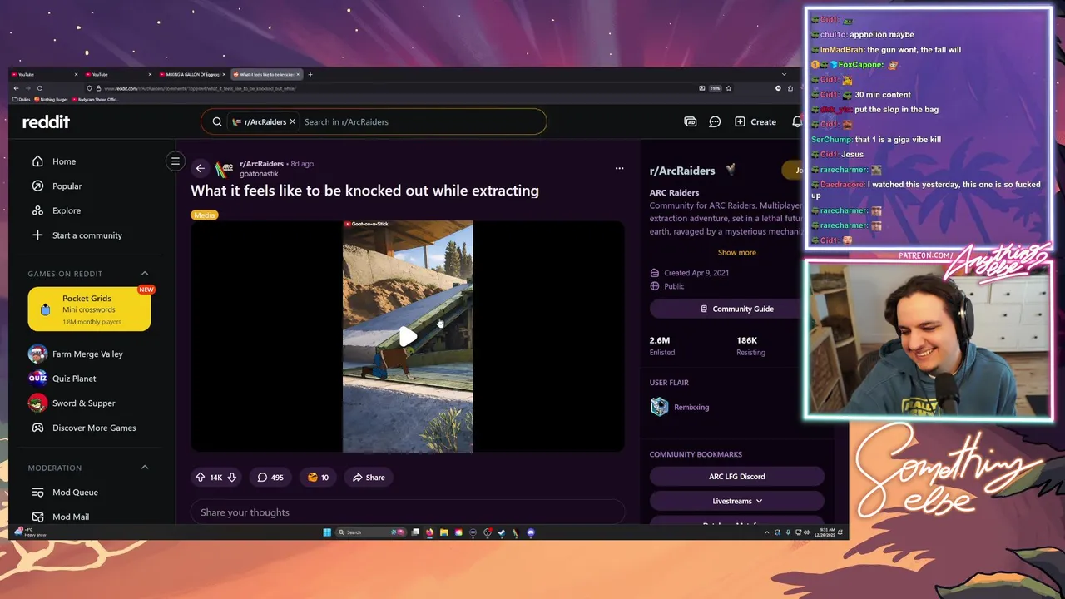
Task: Open the ARC LFG Discord bookmark
Action: coord(736,477)
